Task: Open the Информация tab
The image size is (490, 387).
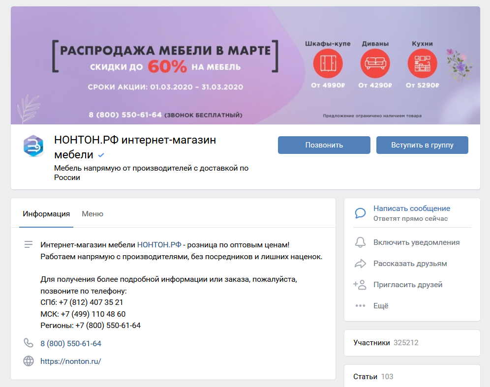Action: click(x=46, y=213)
